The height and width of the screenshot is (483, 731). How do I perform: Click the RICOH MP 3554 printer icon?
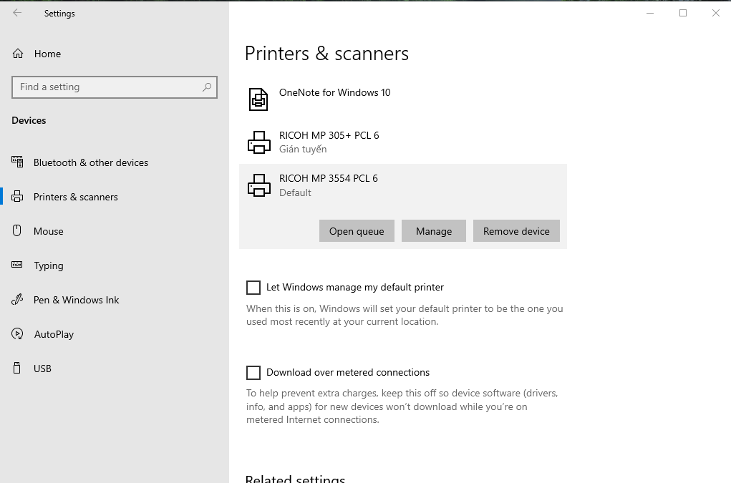[258, 185]
